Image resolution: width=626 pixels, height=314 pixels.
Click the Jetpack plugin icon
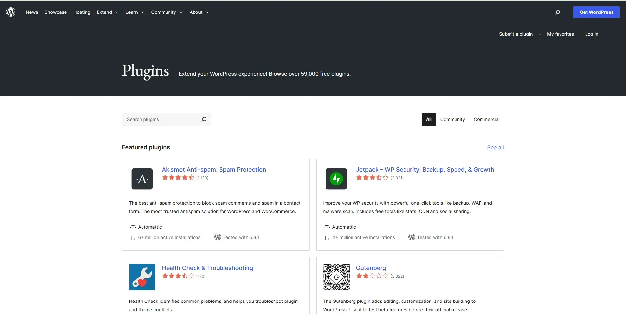[x=336, y=179]
